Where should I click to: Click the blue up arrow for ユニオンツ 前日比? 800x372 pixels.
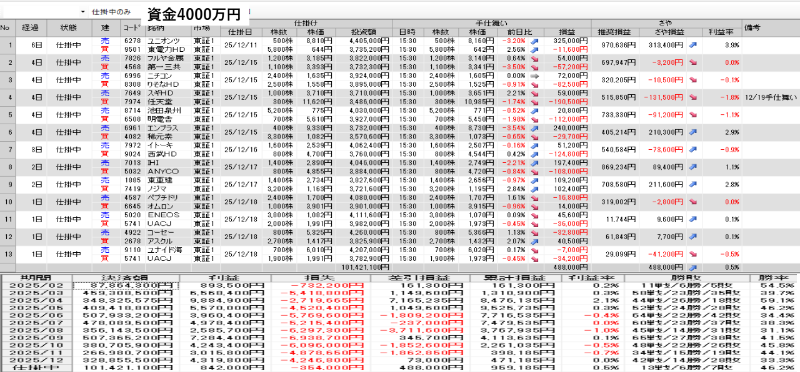click(x=534, y=41)
